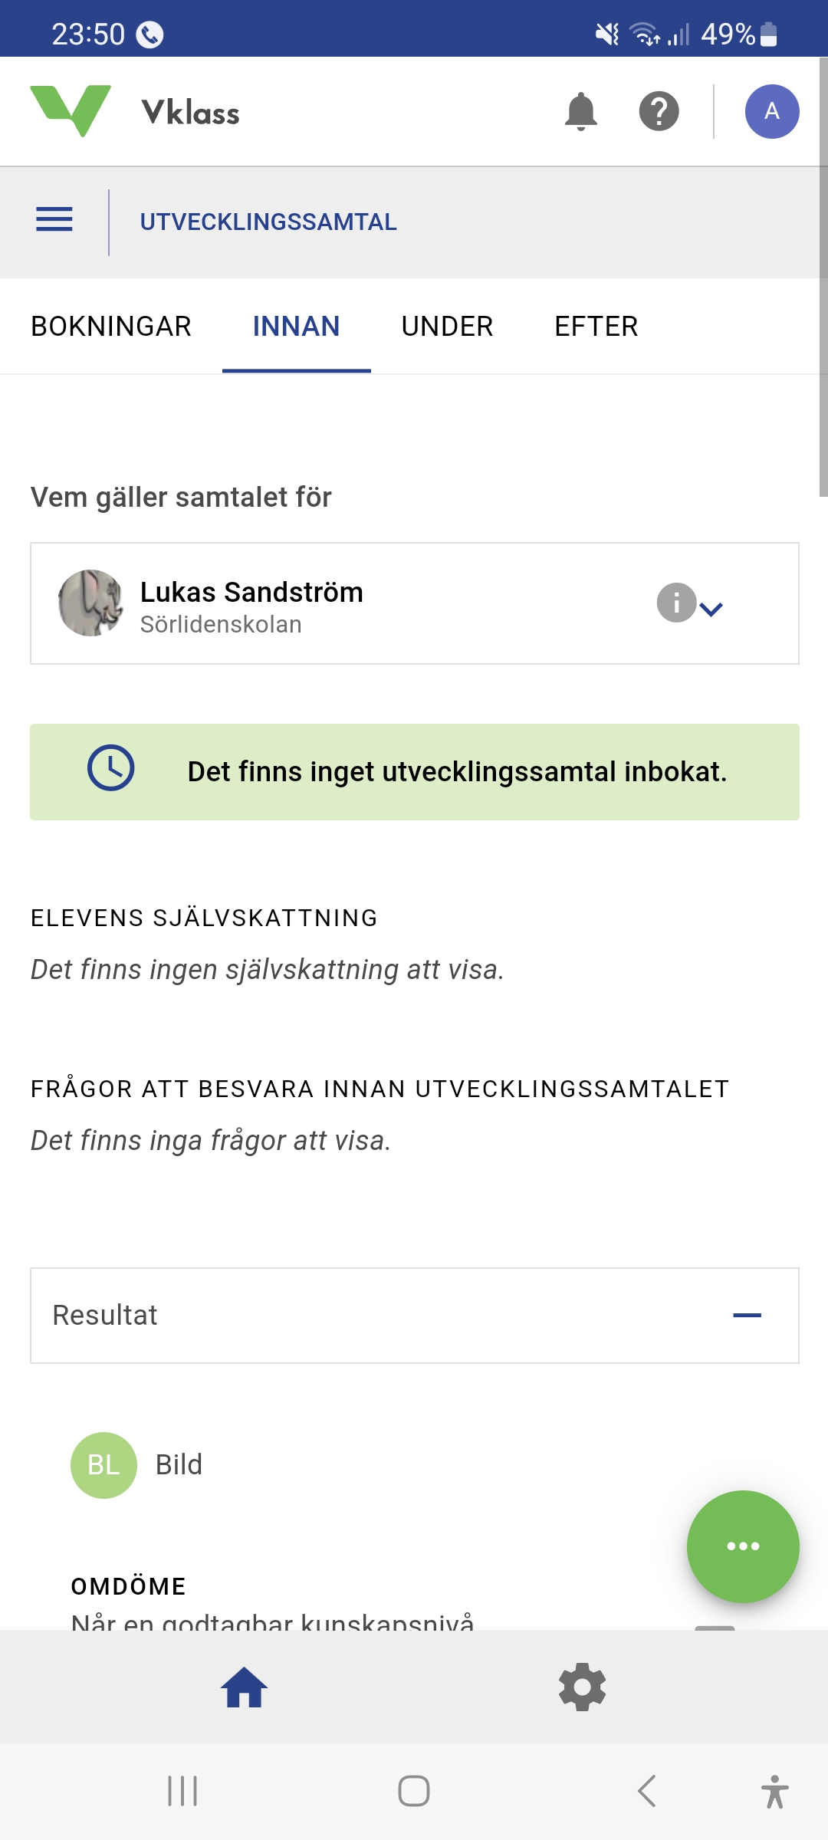Show student info for Lukas Sandström

[675, 603]
